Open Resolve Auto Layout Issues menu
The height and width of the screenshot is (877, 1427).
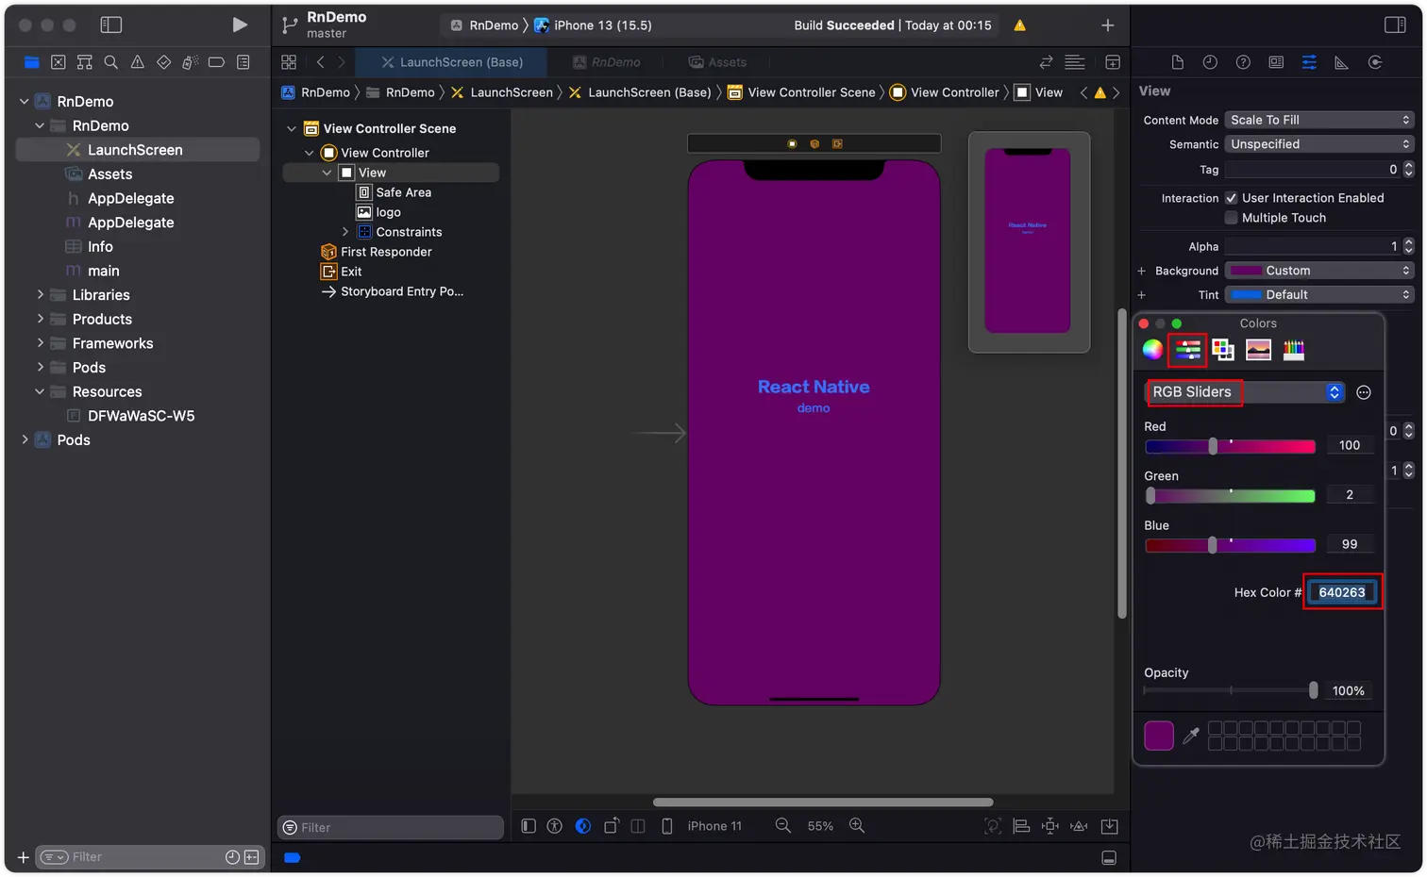1079,826
